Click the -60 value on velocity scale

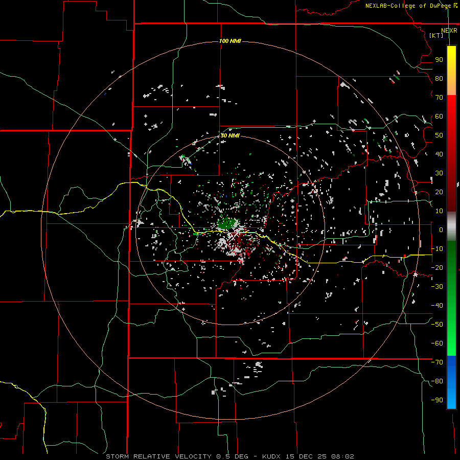437,343
